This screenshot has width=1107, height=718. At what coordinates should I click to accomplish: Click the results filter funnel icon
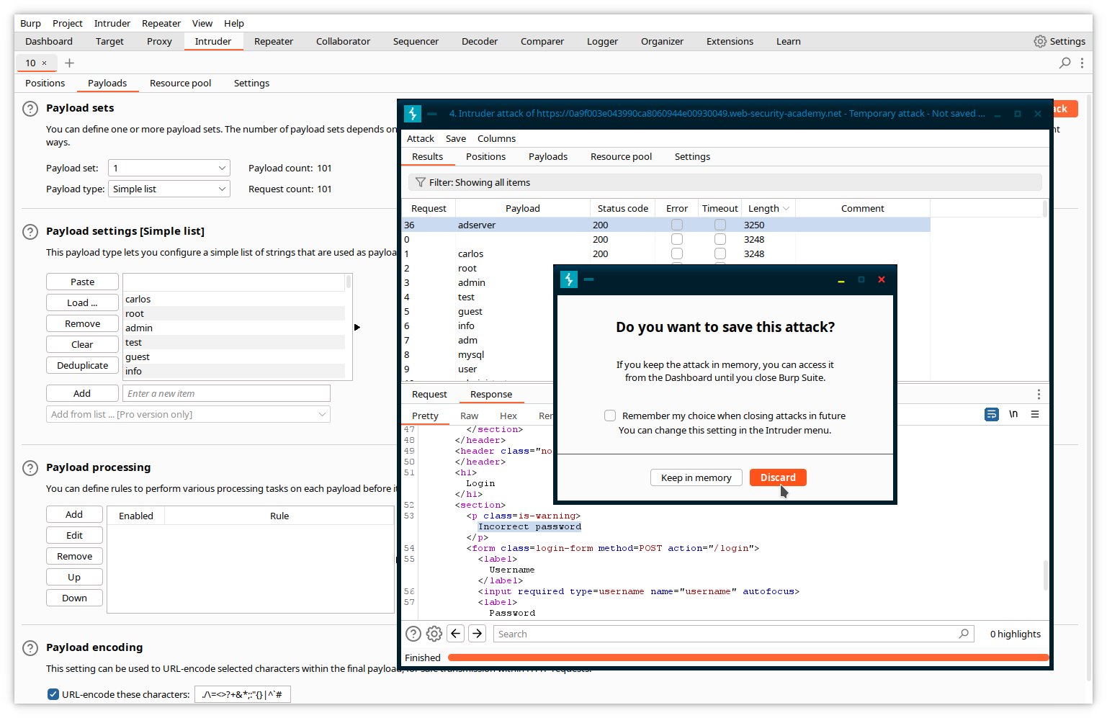pos(421,183)
